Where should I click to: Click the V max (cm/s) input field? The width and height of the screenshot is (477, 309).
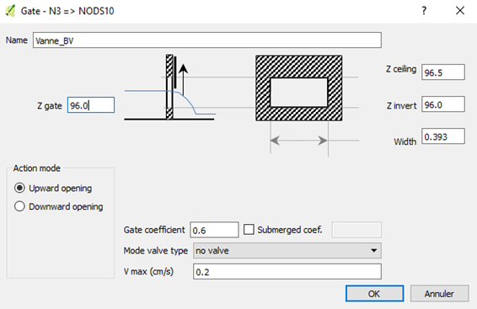[x=287, y=271]
